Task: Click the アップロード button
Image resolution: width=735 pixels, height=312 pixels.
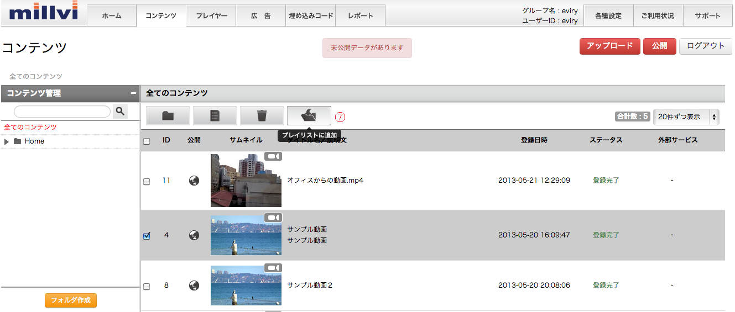Action: tap(610, 46)
